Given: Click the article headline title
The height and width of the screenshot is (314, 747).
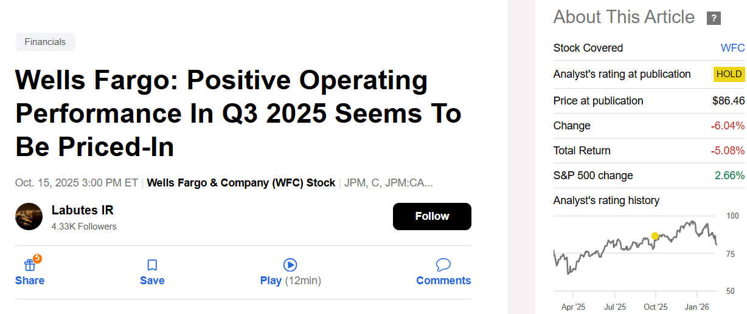Looking at the screenshot, I should pyautogui.click(x=238, y=114).
